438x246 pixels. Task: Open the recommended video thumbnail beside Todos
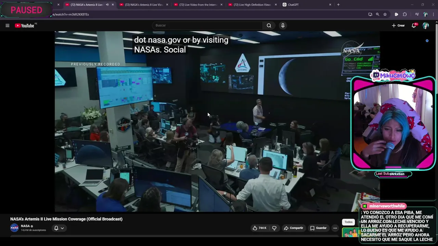[x=350, y=233]
